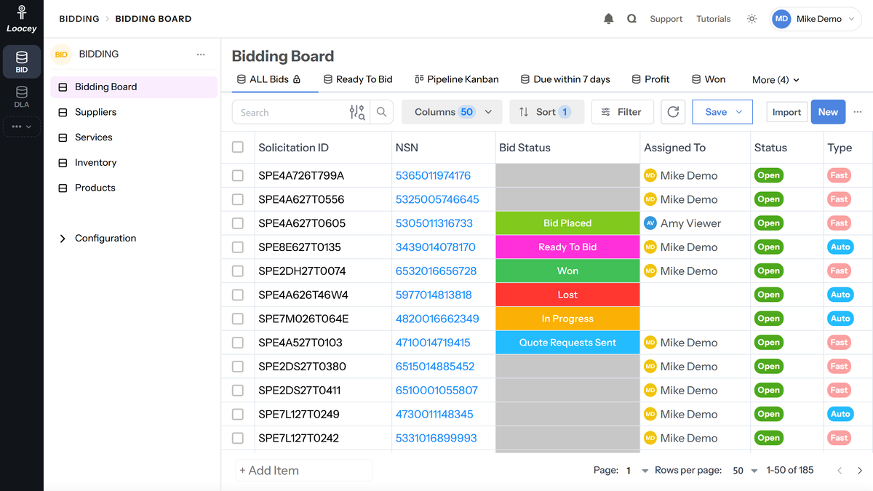Open NSN link 5365011974176
This screenshot has width=873, height=491.
[x=433, y=175]
